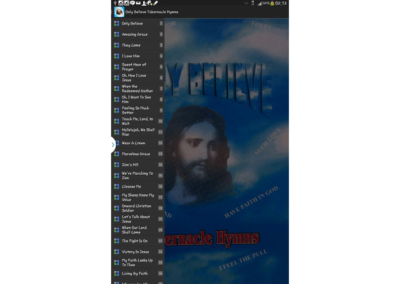Choose Onward Christian Soldier
This screenshot has width=400, height=284.
coord(138,208)
